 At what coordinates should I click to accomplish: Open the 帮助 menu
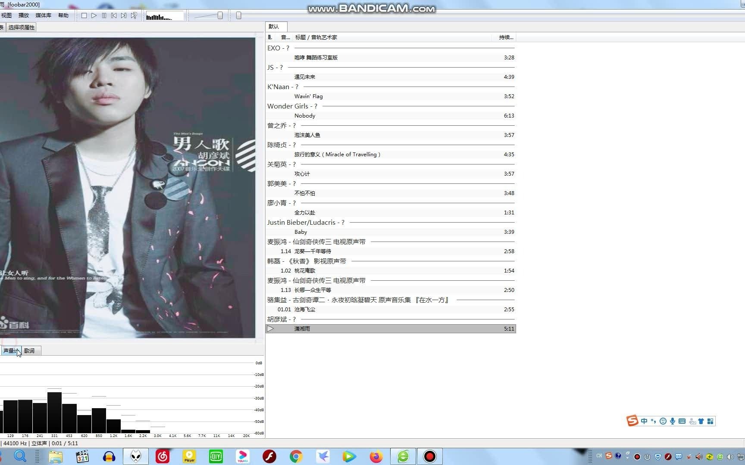coord(63,15)
